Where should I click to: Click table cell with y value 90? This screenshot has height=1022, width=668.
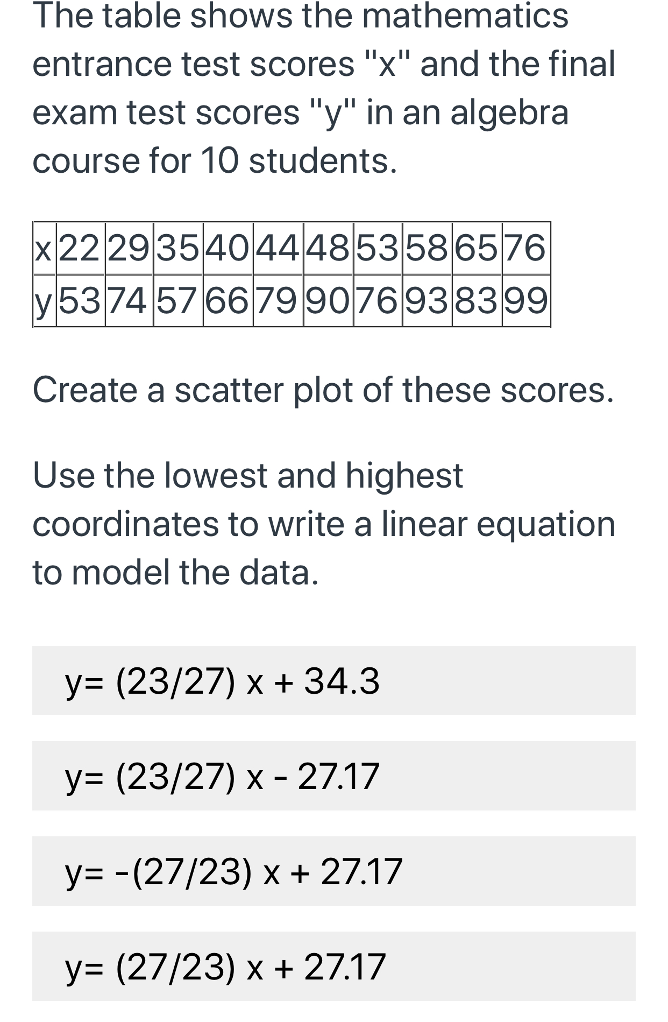tap(328, 300)
